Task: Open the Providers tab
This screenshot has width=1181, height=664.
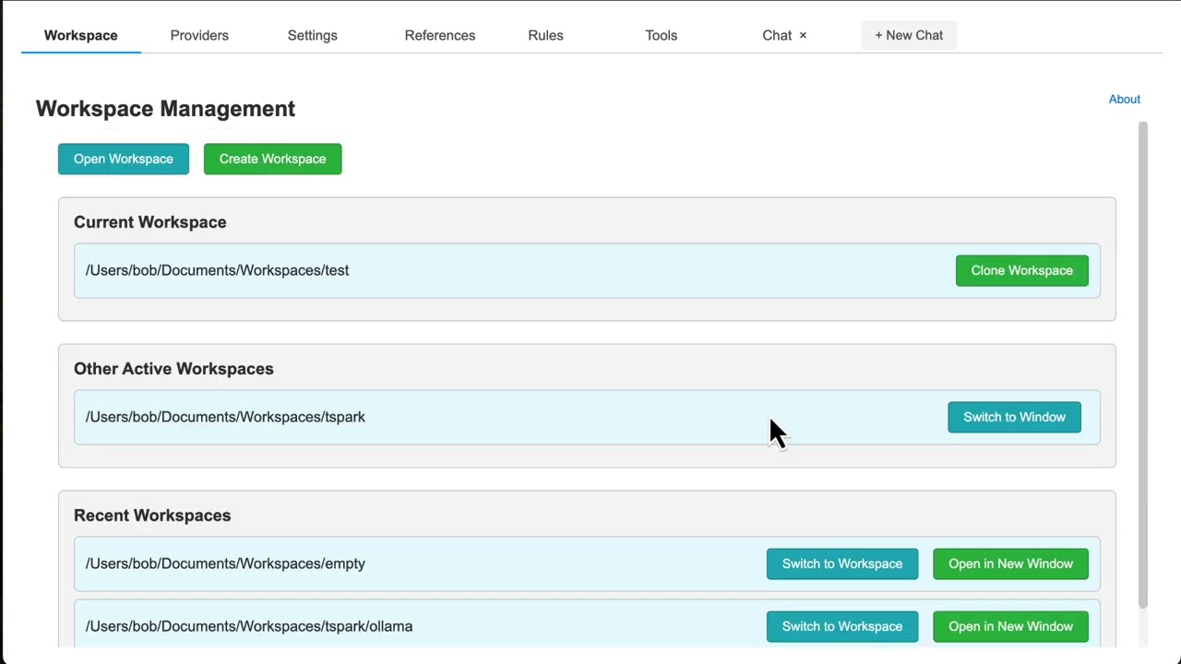Action: (199, 35)
